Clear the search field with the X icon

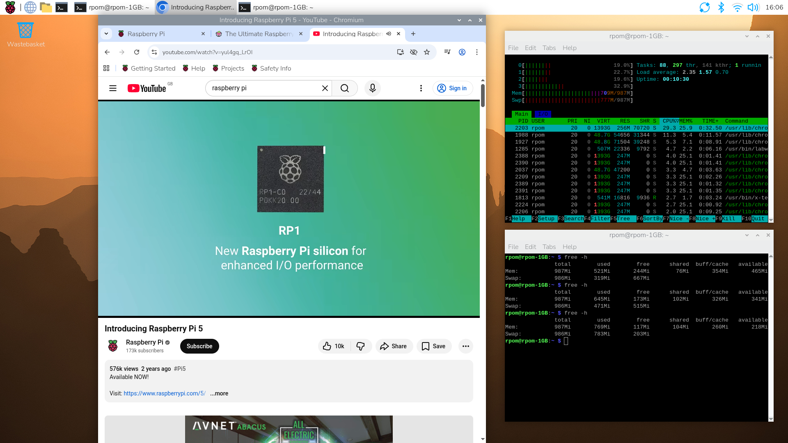[325, 88]
